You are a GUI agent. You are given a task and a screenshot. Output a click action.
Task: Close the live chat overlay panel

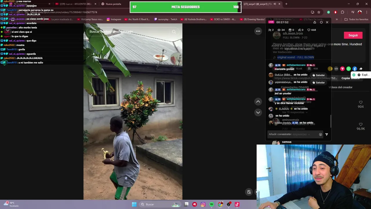[327, 22]
